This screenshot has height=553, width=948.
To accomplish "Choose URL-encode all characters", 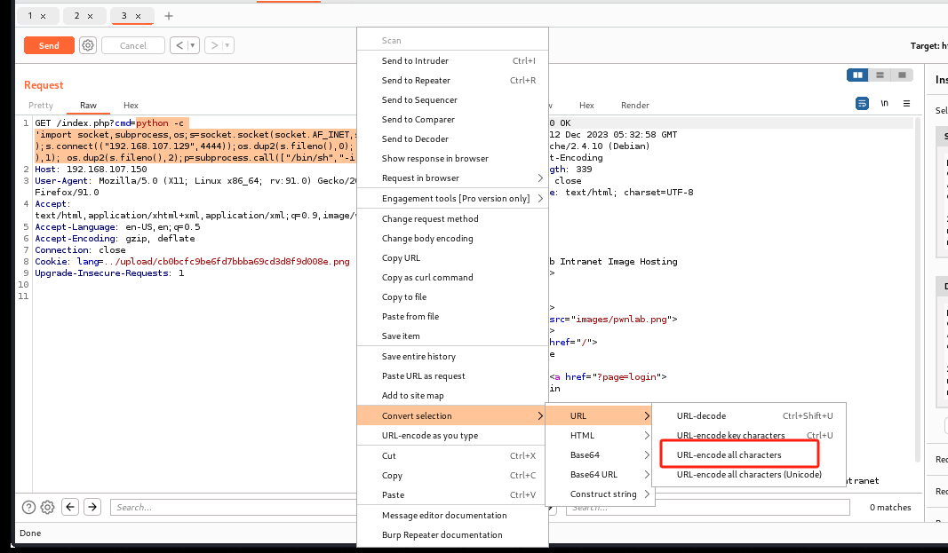I will coord(749,455).
